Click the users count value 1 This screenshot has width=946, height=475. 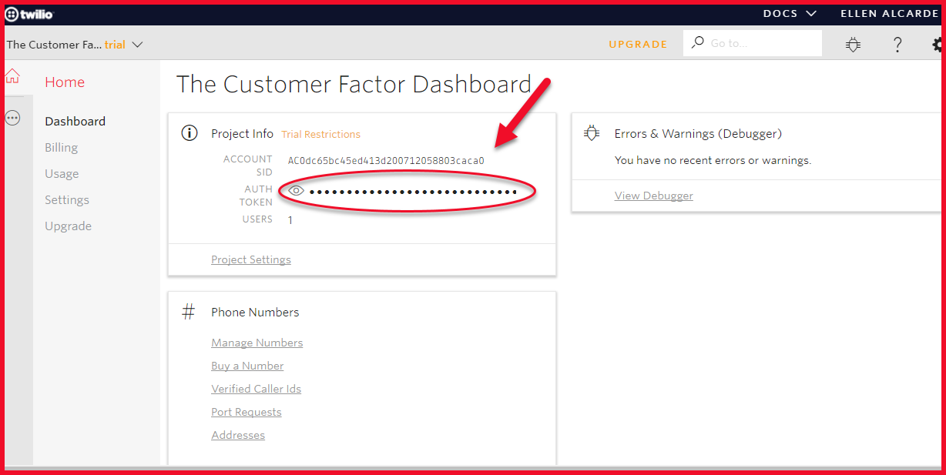click(290, 220)
